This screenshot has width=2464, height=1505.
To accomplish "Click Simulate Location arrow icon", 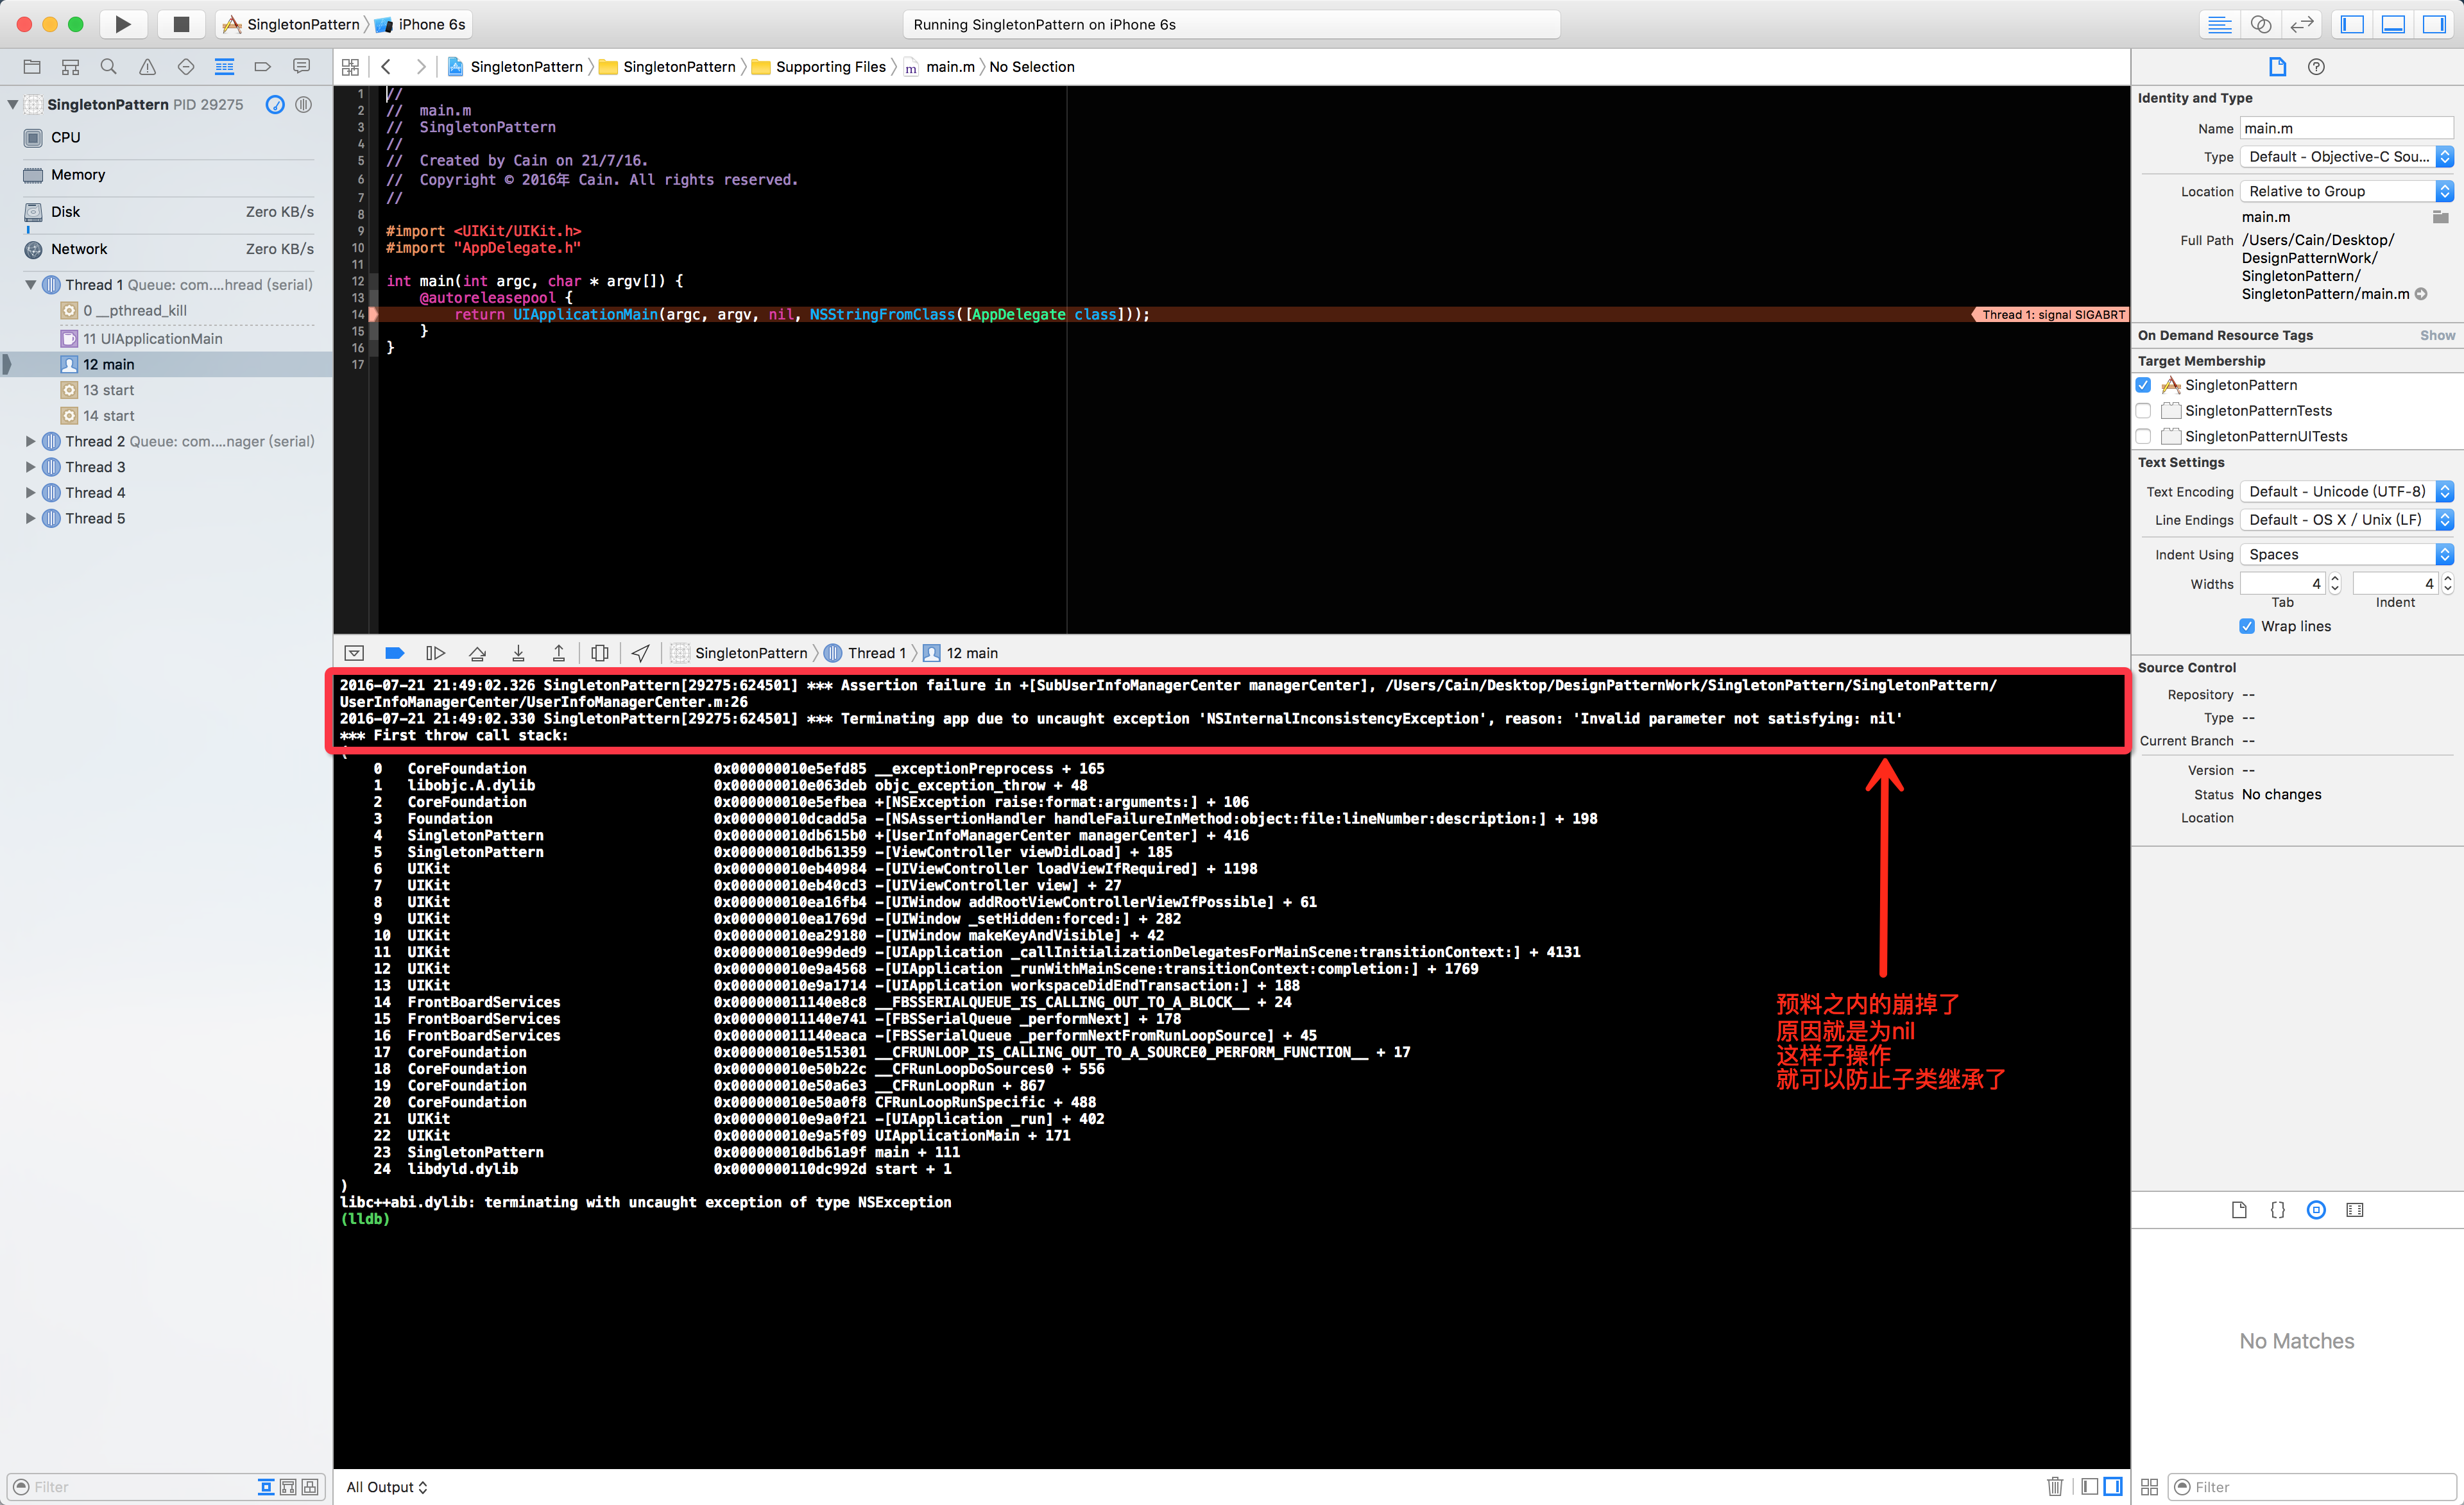I will (x=641, y=653).
